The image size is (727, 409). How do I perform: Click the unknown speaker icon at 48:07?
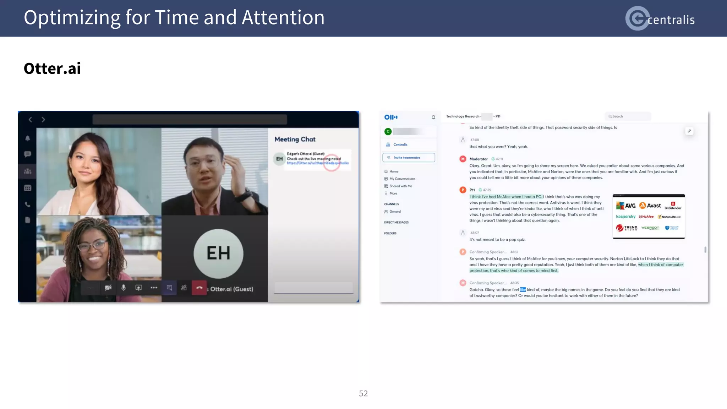click(463, 233)
